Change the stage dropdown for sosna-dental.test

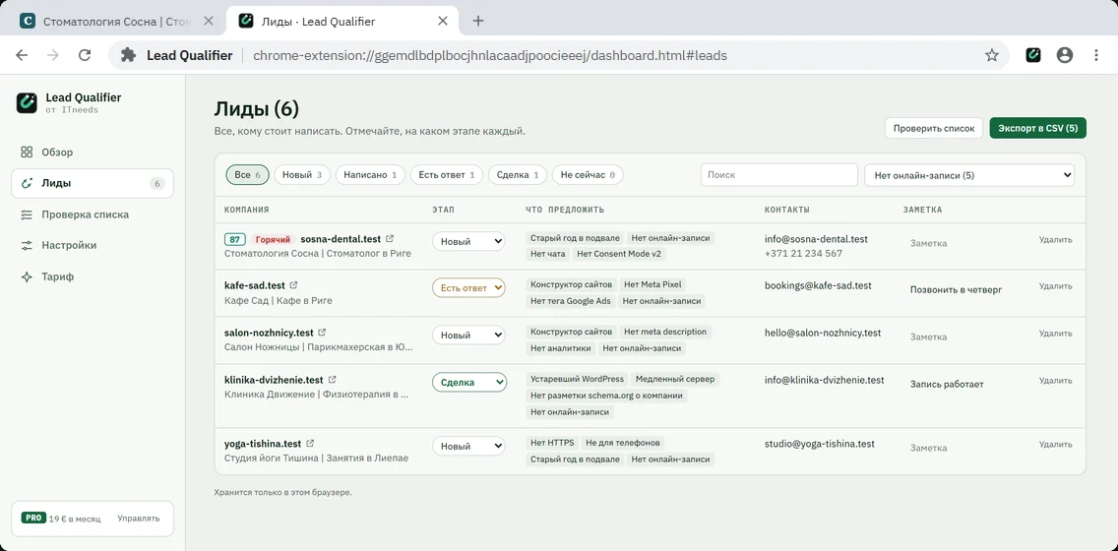click(468, 242)
